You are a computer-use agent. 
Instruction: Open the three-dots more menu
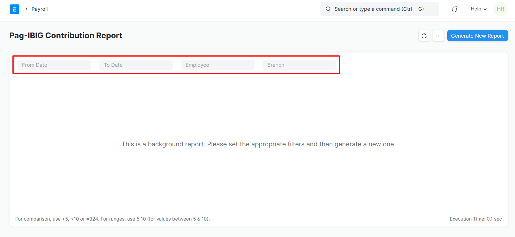click(438, 36)
